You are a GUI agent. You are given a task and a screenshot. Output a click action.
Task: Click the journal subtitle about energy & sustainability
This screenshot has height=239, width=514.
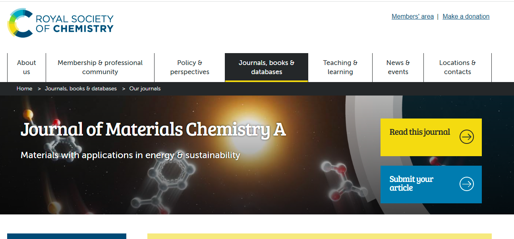[130, 155]
